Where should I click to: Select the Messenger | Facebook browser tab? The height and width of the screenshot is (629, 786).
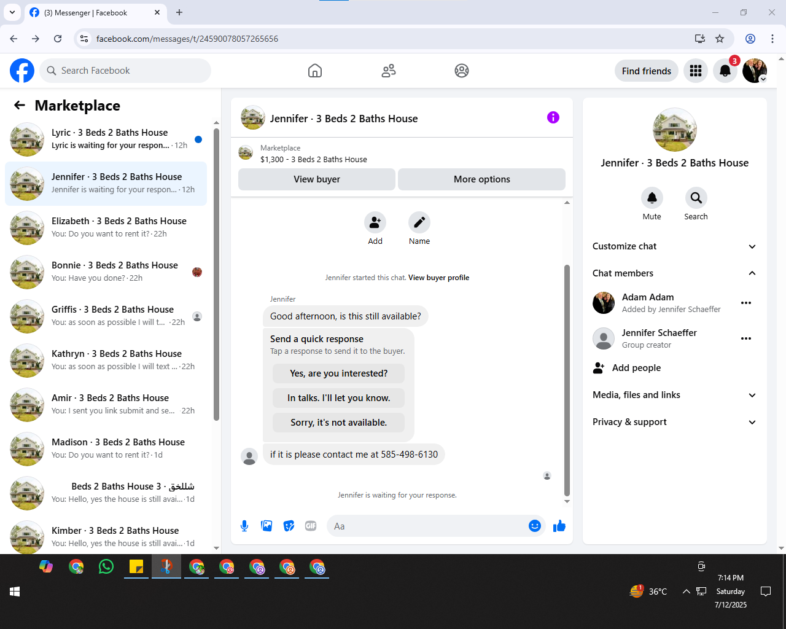tap(95, 13)
